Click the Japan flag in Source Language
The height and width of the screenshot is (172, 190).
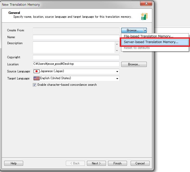click(36, 71)
